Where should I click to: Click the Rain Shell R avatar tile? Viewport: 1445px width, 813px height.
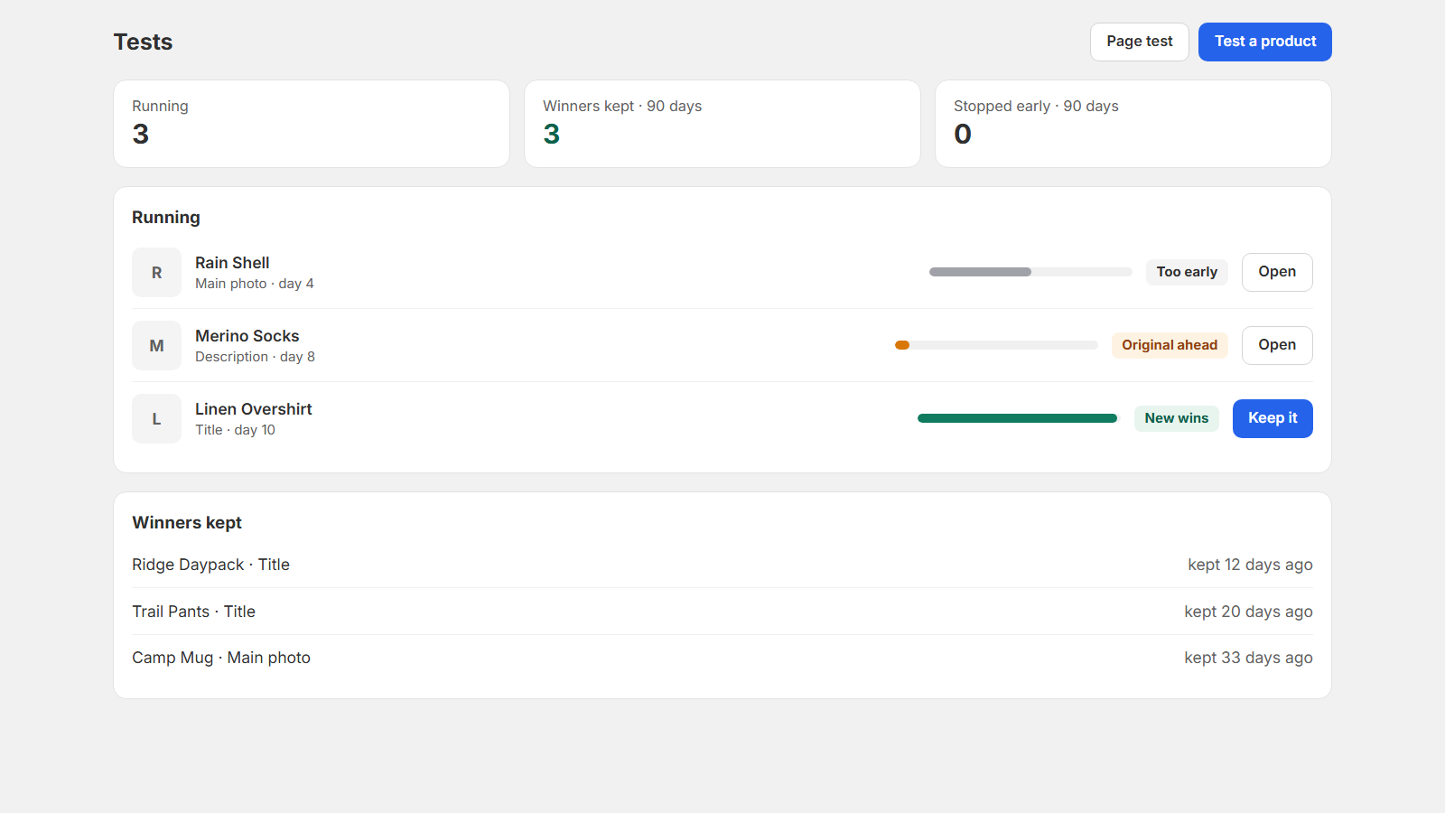click(x=156, y=273)
